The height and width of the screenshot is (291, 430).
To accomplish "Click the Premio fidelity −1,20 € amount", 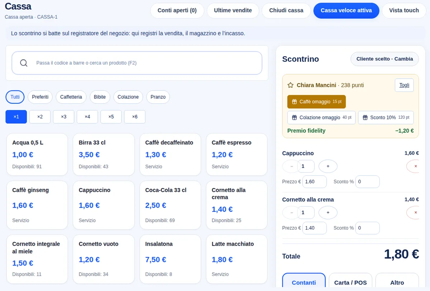I will [x=405, y=131].
